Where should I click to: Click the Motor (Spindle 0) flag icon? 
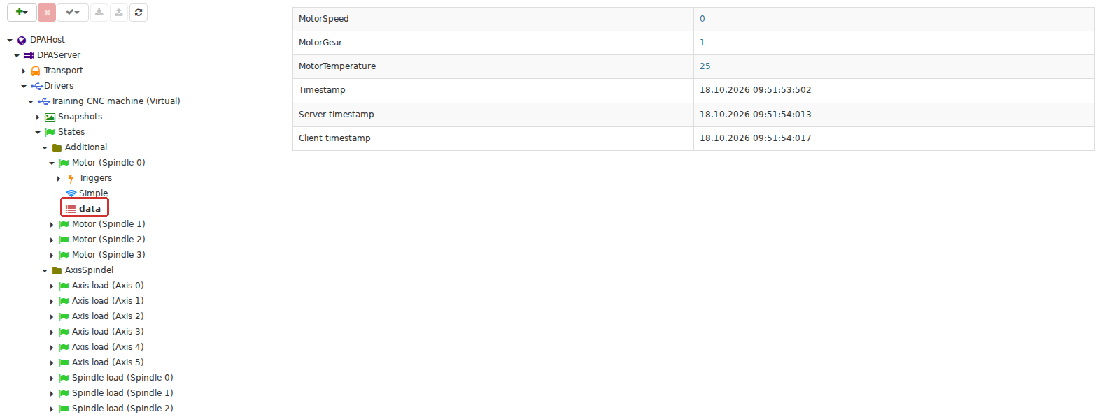click(64, 163)
